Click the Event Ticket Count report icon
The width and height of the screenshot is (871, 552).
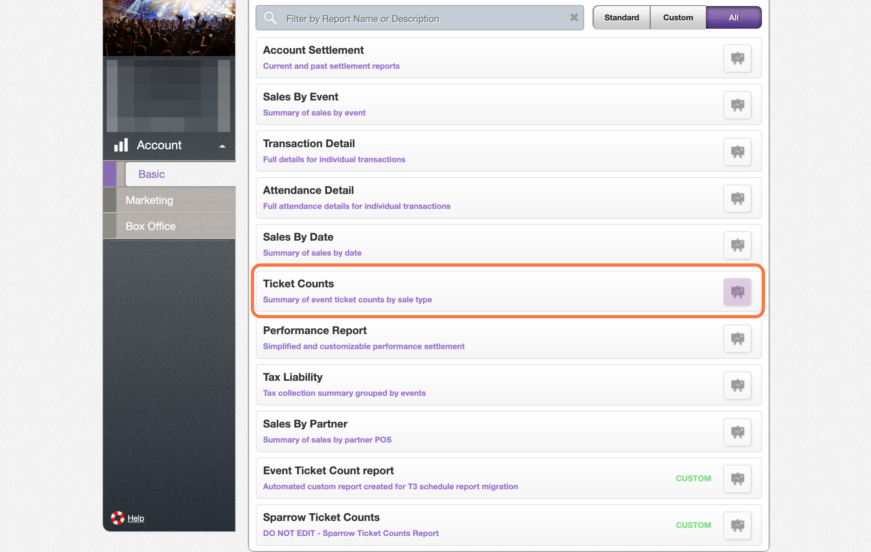click(737, 479)
